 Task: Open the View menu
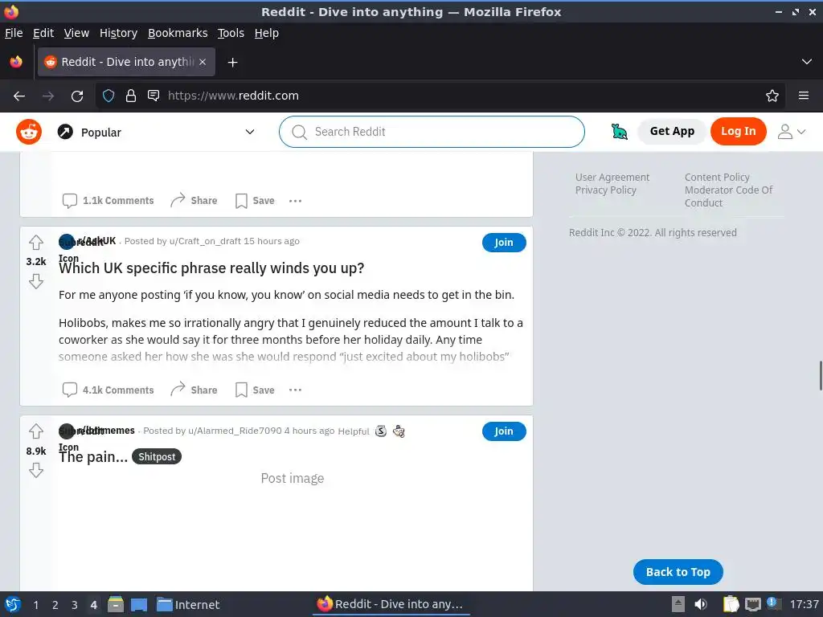76,33
